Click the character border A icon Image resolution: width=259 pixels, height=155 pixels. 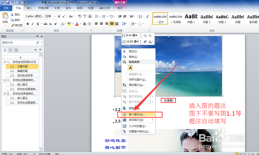pyautogui.click(x=90, y=16)
